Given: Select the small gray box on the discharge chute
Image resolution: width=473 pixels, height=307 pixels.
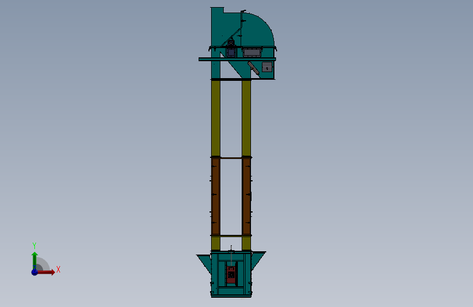Looking at the screenshot, I should point(267,67).
